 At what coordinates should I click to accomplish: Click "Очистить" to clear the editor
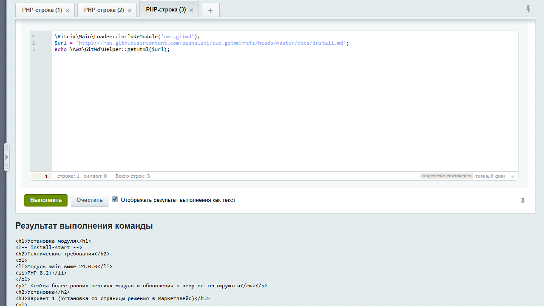[x=89, y=200]
